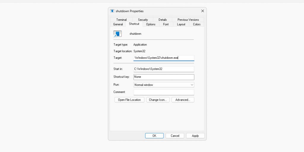Open the Details tab

pyautogui.click(x=162, y=20)
